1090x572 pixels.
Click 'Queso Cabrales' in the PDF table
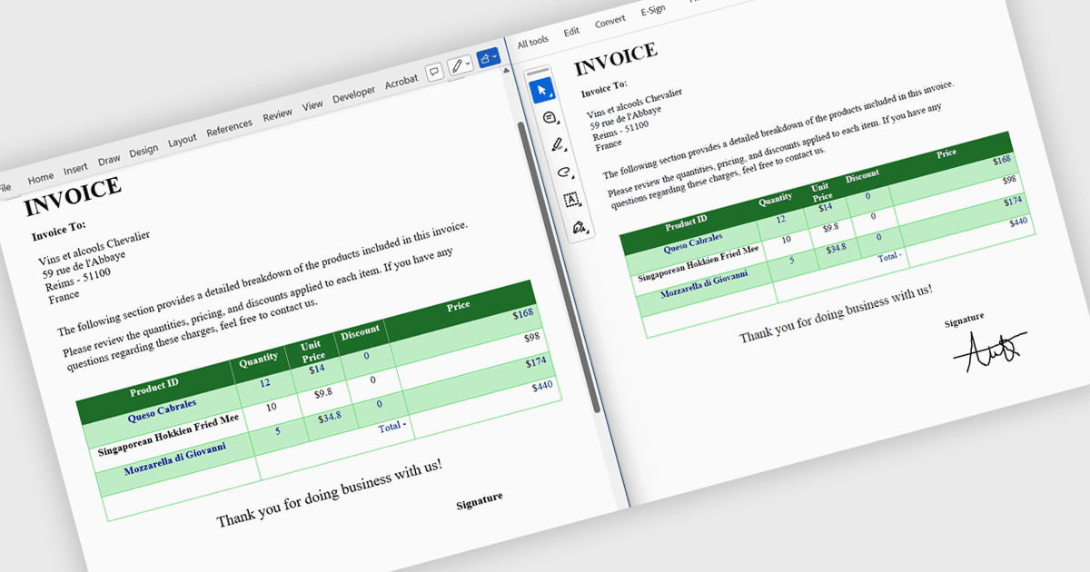click(x=693, y=242)
